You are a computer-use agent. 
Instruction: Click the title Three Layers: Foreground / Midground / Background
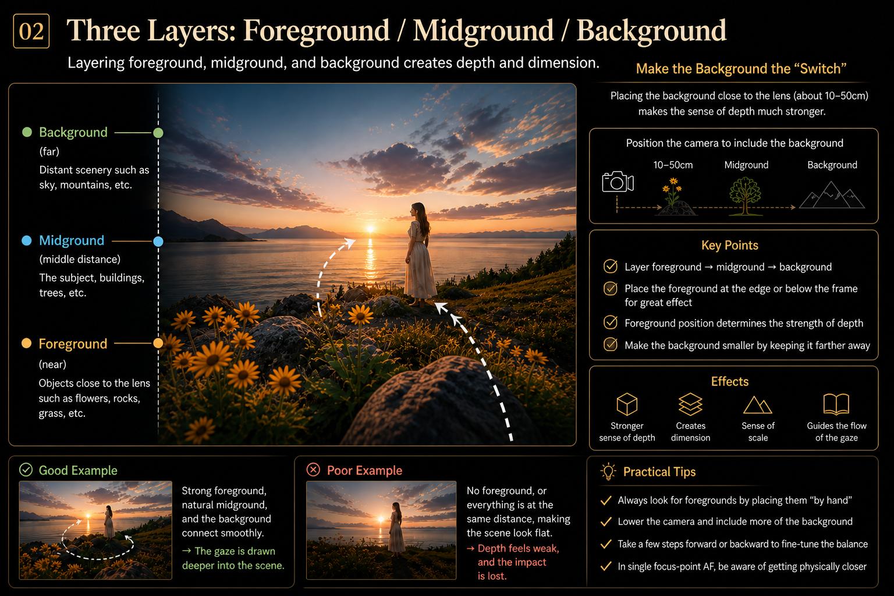click(x=397, y=30)
